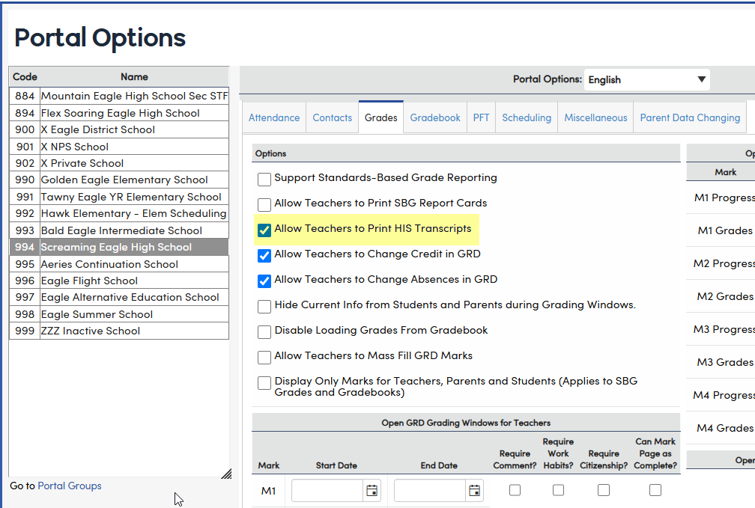755x508 pixels.
Task: Select Screaming Eagle High School row
Action: [119, 247]
